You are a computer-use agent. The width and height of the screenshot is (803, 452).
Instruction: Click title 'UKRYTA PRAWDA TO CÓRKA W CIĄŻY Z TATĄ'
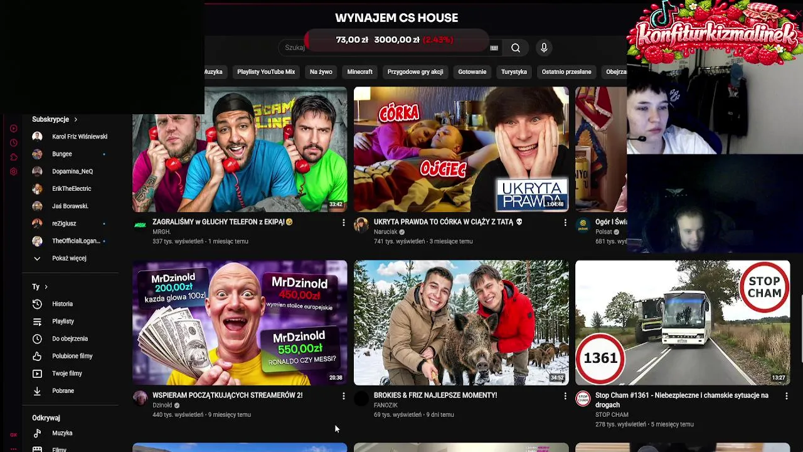pyautogui.click(x=448, y=222)
